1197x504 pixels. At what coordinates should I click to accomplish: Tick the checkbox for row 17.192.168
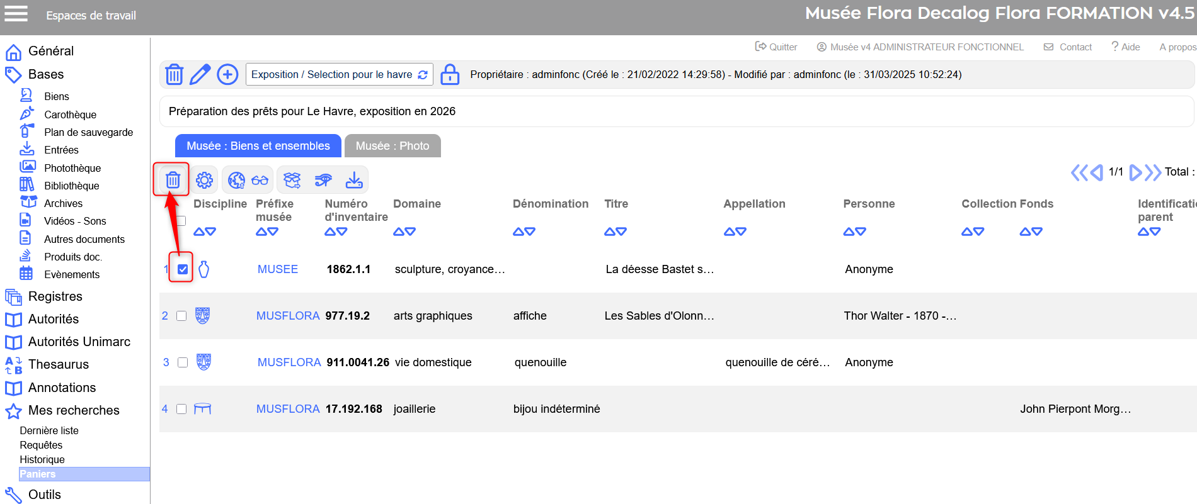[181, 409]
